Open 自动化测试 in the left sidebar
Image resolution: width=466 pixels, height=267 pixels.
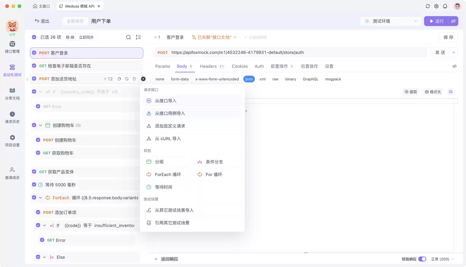pos(12,71)
